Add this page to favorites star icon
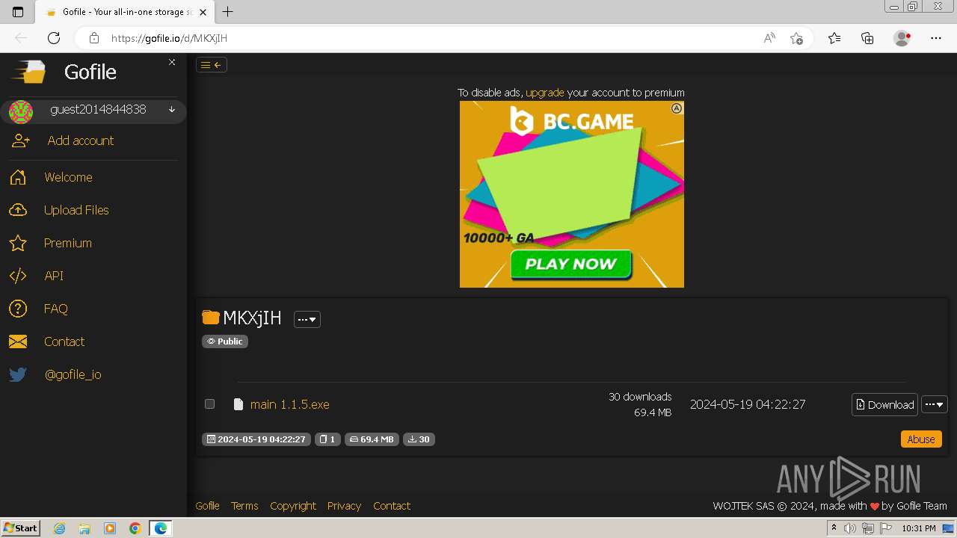 coord(796,38)
